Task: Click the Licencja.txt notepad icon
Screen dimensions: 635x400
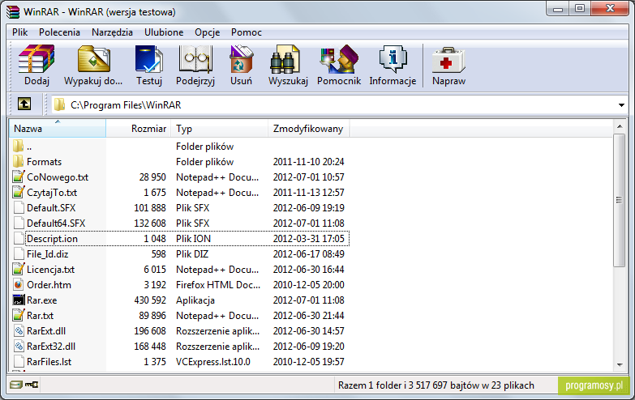Action: (x=19, y=269)
